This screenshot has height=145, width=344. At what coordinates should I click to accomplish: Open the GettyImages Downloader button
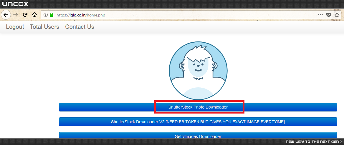click(x=198, y=135)
